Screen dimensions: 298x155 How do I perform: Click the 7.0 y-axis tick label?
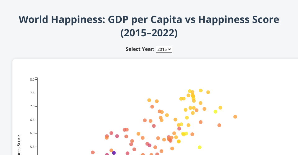(32, 106)
